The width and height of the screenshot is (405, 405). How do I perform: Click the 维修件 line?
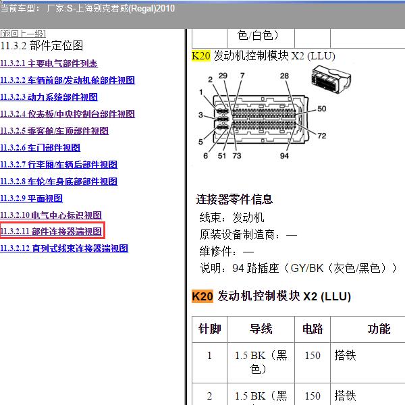coord(227,251)
